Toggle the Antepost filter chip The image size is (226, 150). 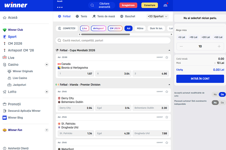[x=98, y=28]
